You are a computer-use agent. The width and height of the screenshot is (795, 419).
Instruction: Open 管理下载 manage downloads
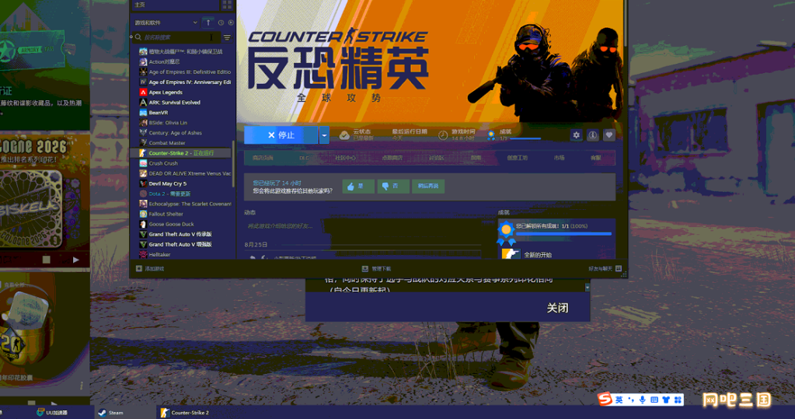coord(376,269)
